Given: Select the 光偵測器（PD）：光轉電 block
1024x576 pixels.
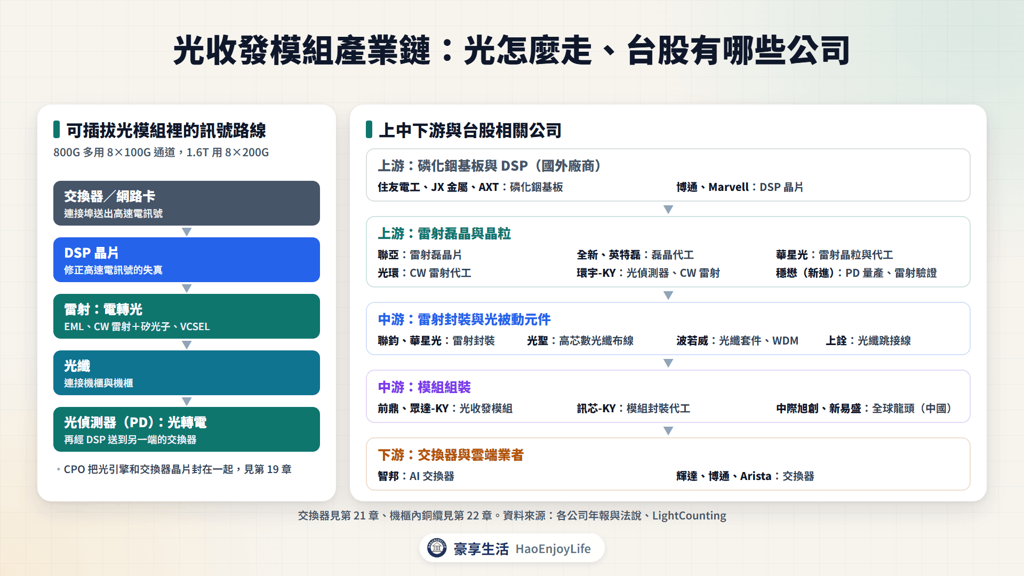Looking at the screenshot, I should pyautogui.click(x=187, y=429).
